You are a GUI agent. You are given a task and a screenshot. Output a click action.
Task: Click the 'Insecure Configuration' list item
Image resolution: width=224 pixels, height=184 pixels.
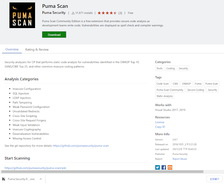point(27,89)
